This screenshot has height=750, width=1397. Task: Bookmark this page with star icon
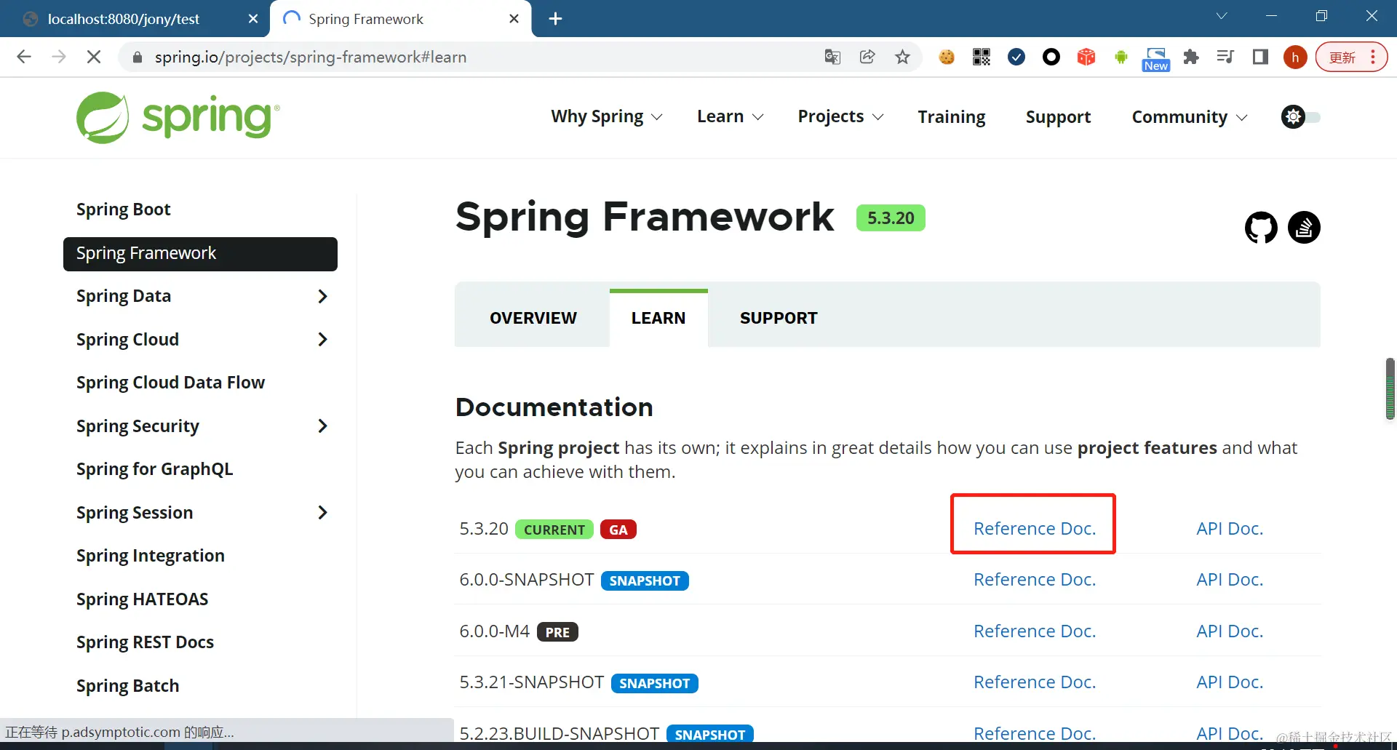coord(902,57)
